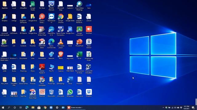
Task: Select the AppData folder
Action: pos(5,5)
